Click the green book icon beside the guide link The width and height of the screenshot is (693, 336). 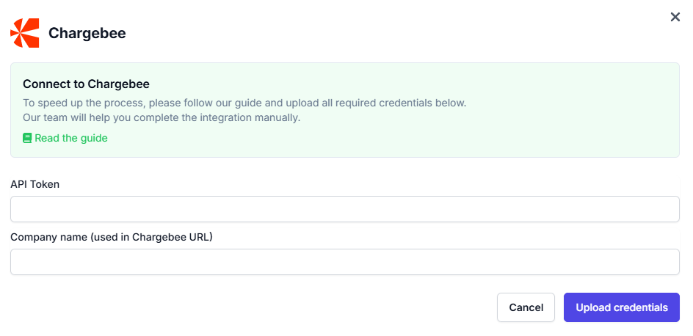27,138
